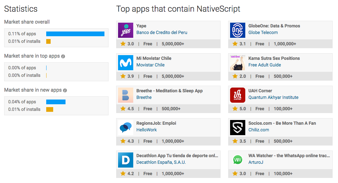Select the RegionsJob speech bubble icon
Viewport: 338px width, 183px height.
125,127
